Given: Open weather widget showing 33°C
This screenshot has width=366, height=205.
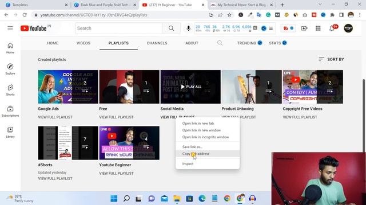Looking at the screenshot, I should [x=20, y=199].
